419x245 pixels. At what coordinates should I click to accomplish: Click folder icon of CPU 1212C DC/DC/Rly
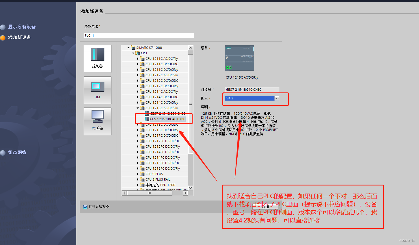[142, 86]
